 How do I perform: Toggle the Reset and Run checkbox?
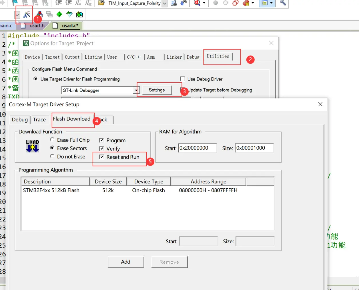[x=101, y=157]
